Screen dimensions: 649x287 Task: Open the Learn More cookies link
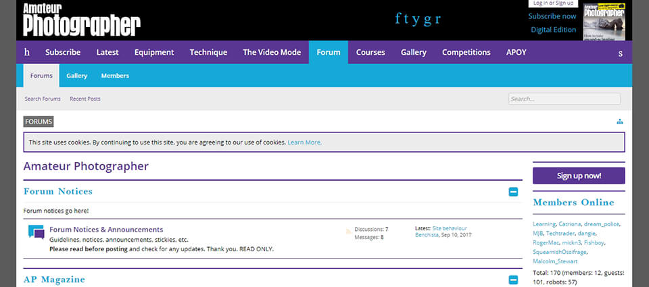coord(304,142)
